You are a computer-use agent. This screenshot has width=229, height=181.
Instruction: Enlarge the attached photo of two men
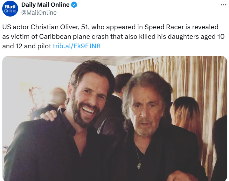coord(114,118)
